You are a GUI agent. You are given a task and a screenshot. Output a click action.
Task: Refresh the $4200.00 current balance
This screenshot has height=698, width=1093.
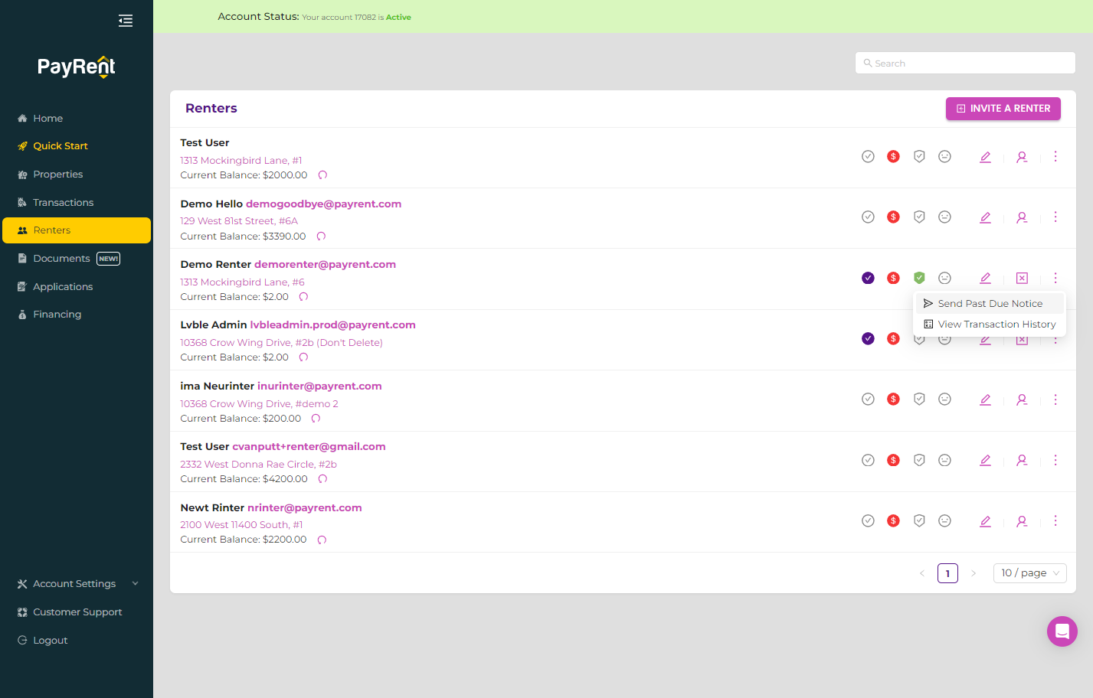322,479
